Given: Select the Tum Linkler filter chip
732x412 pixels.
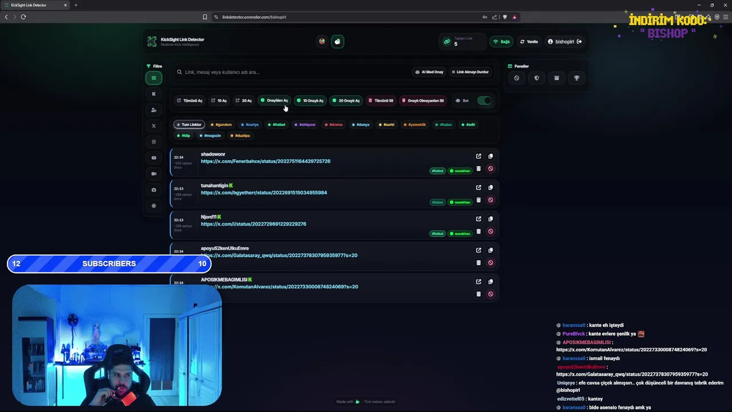Looking at the screenshot, I should click(x=189, y=125).
